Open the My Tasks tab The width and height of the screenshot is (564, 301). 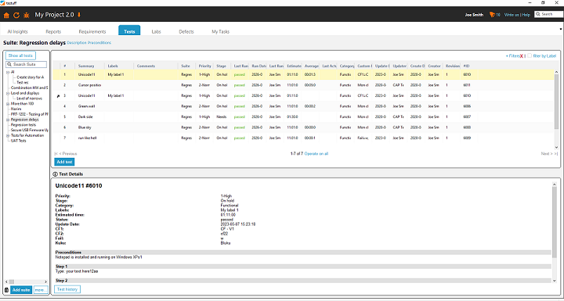point(220,31)
